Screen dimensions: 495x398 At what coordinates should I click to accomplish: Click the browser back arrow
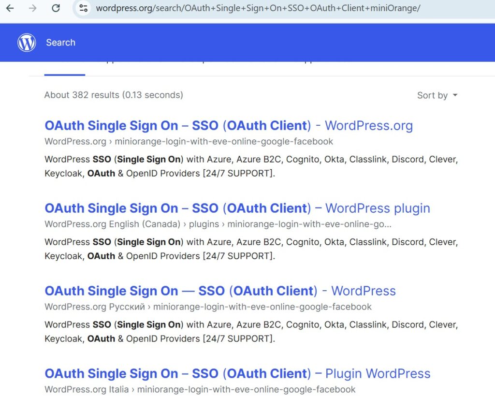pyautogui.click(x=10, y=8)
